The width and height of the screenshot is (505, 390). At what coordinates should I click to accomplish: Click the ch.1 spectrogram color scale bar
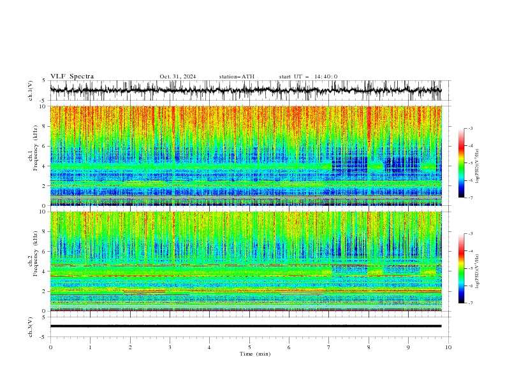tap(462, 163)
